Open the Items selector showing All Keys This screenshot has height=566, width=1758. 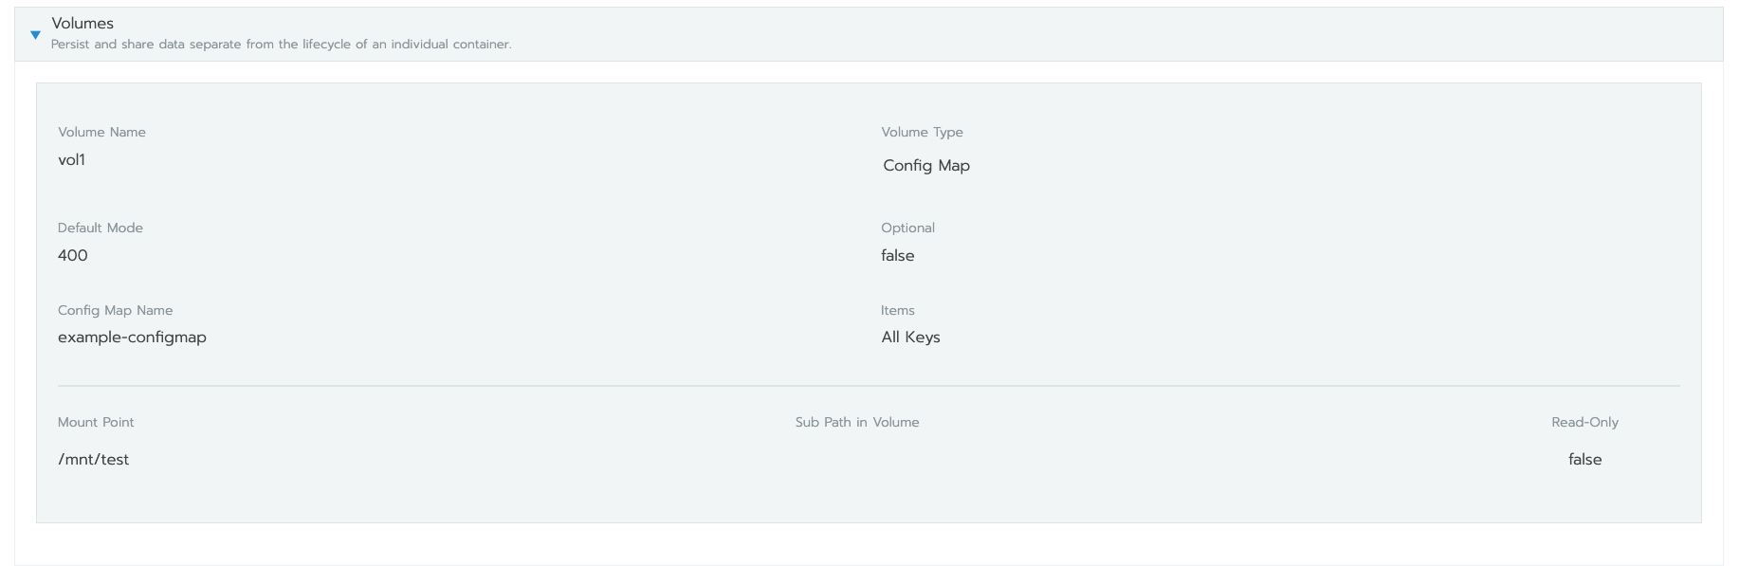tap(911, 337)
